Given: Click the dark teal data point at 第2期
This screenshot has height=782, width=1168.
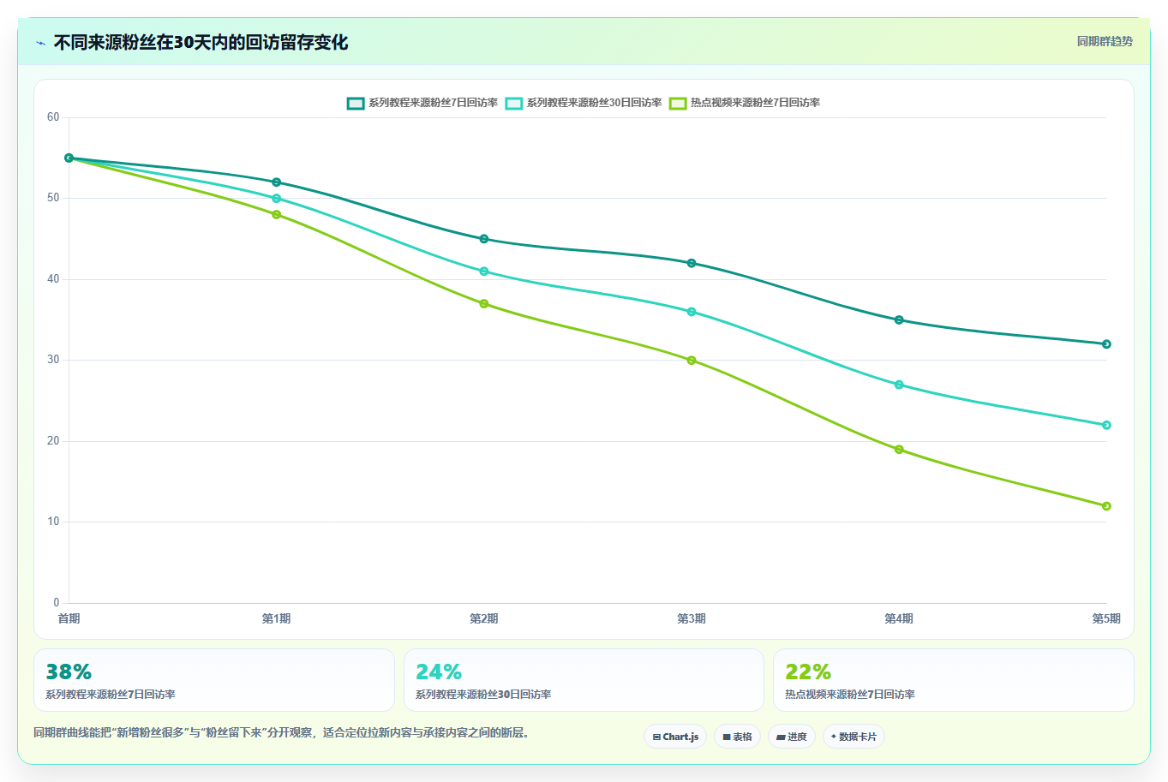Looking at the screenshot, I should 484,239.
